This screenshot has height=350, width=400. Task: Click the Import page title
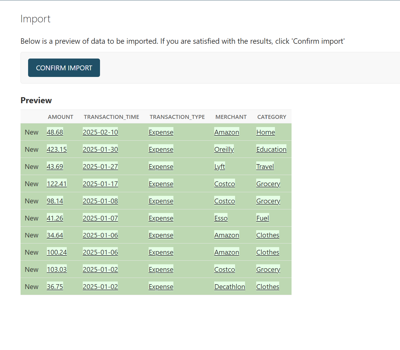35,19
